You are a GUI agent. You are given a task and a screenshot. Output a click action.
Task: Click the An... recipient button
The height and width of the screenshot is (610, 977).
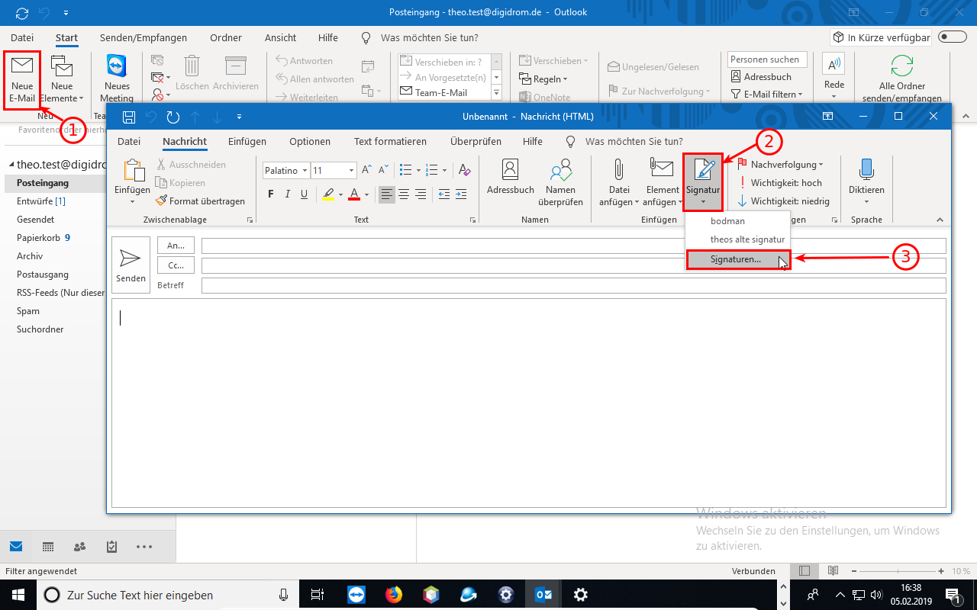click(x=176, y=246)
